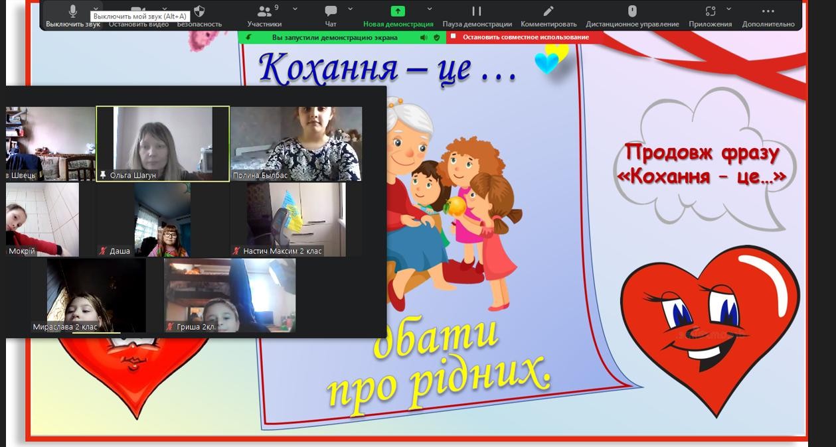Expand the arrow next to Приложения

[729, 9]
